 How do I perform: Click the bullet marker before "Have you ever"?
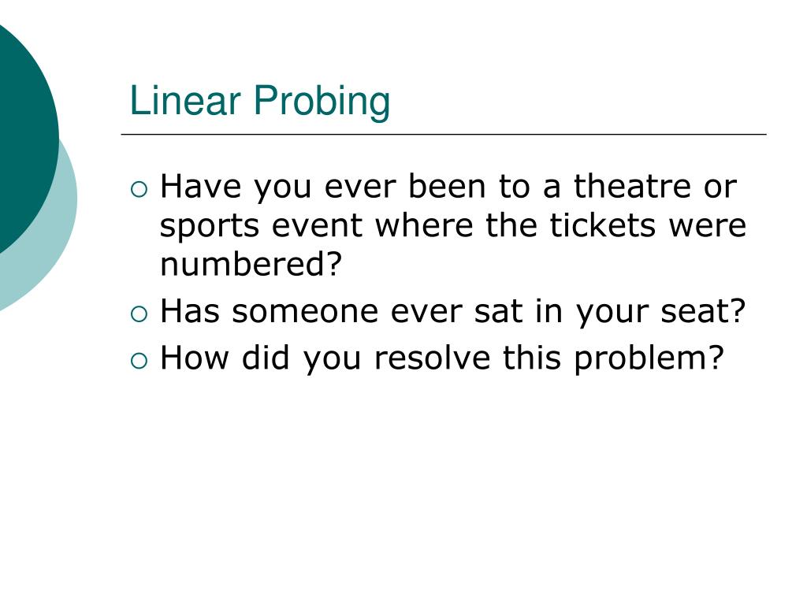pos(139,190)
